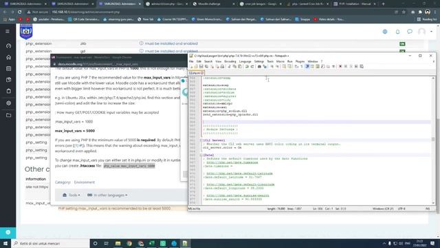
Task: Collapse the [CLI Server] section fold marker
Action: [201, 141]
